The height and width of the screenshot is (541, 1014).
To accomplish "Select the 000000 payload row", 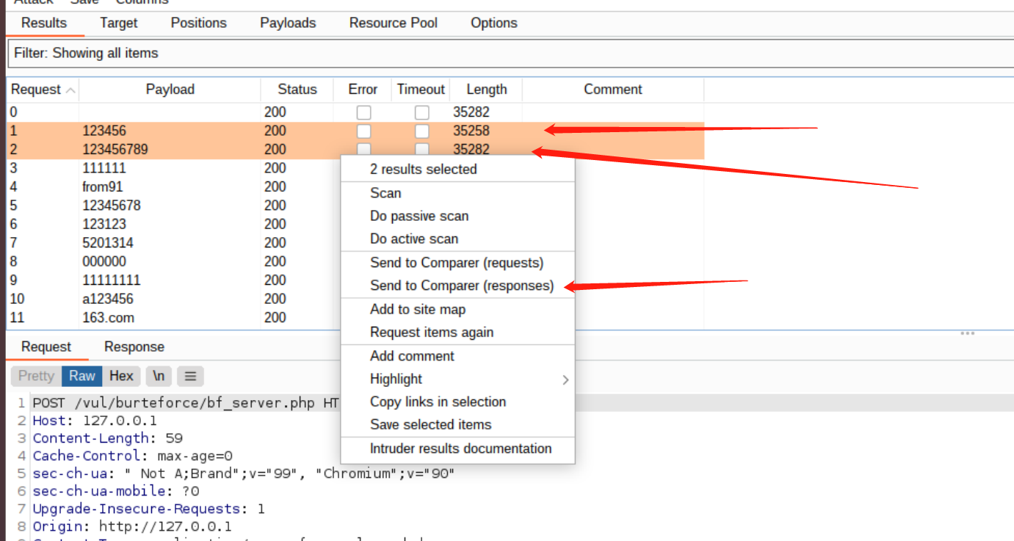I will pos(174,261).
